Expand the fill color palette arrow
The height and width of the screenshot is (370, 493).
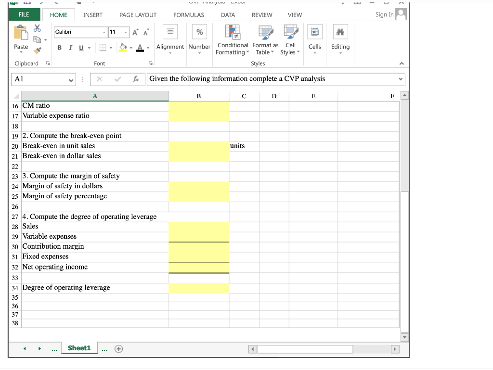(131, 48)
